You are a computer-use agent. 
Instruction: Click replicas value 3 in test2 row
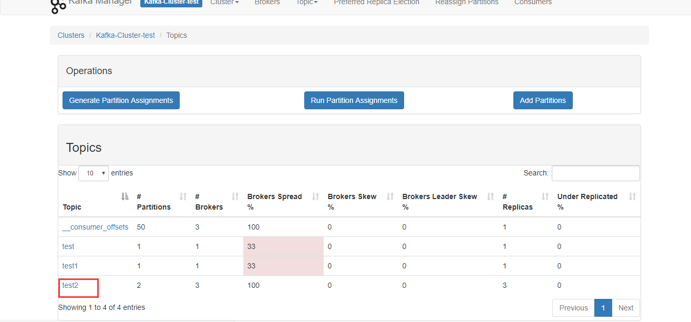pos(504,285)
